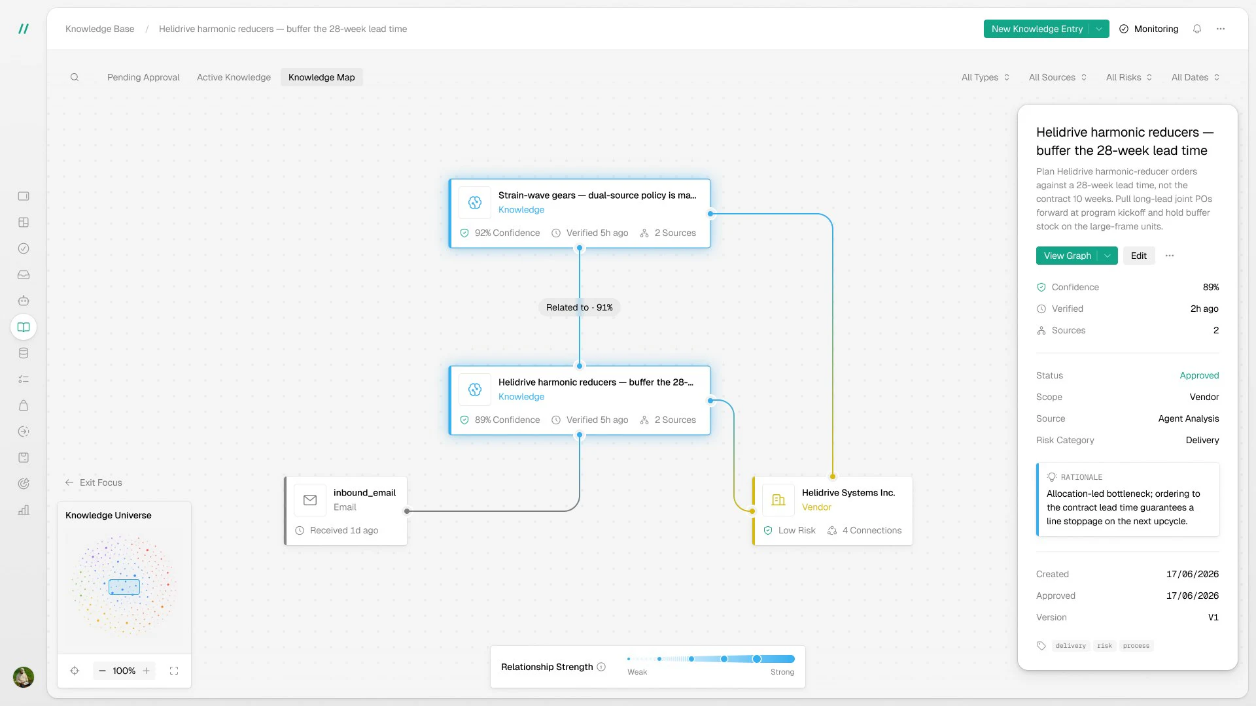Open details panel ellipsis next to Edit

[x=1170, y=256]
